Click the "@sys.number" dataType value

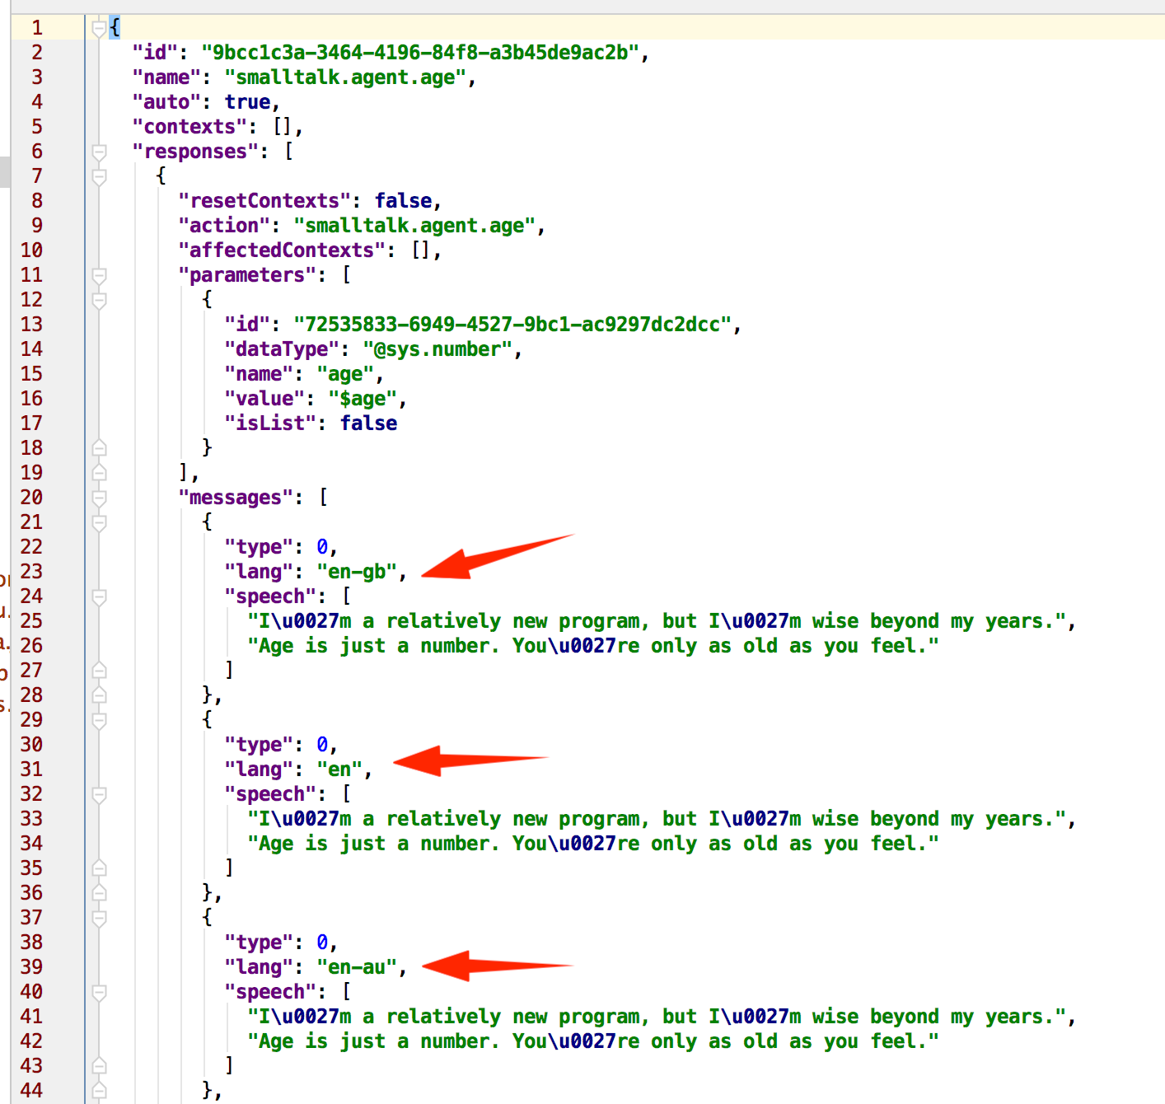coord(437,349)
